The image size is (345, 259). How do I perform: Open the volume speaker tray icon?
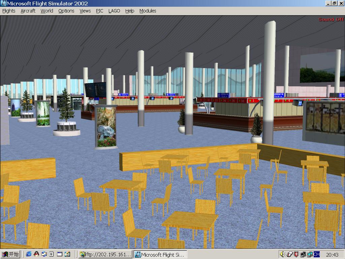(282, 254)
